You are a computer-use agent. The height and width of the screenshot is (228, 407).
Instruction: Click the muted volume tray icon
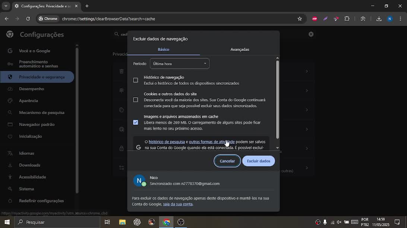pos(339,222)
